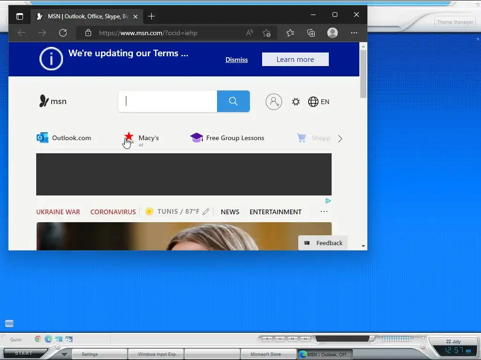Viewport: 481px width, 360px height.
Task: Launch Chrome from Quick launch
Action: 38,339
